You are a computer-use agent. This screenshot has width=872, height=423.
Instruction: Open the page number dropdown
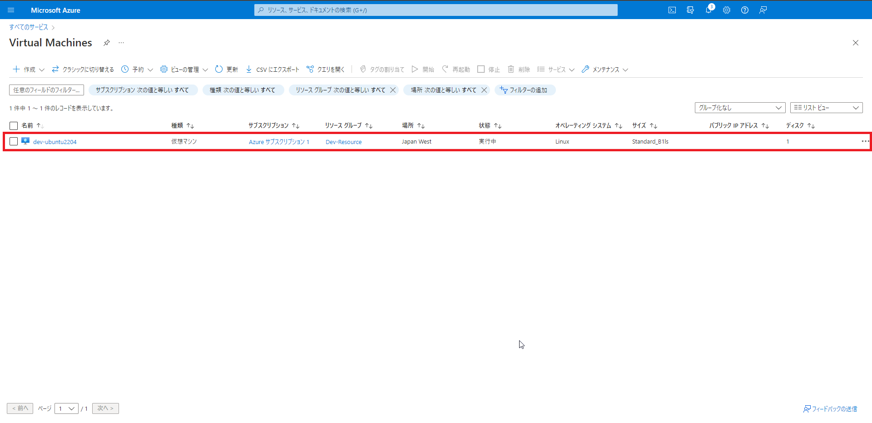coord(66,408)
